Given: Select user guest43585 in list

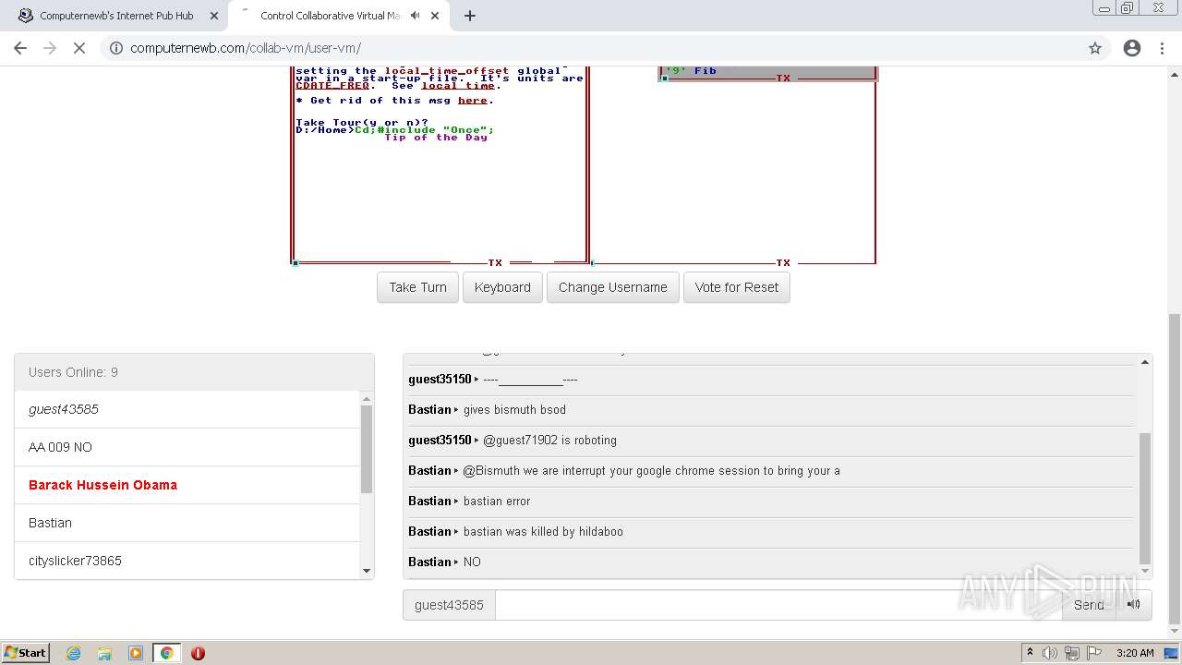Looking at the screenshot, I should (x=187, y=409).
